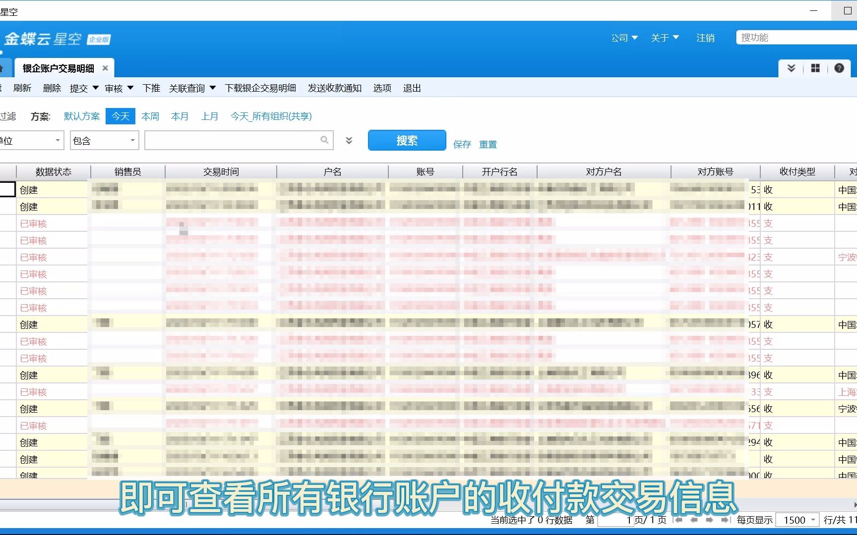This screenshot has height=535, width=857.
Task: Click 保存 next to search
Action: click(x=462, y=144)
